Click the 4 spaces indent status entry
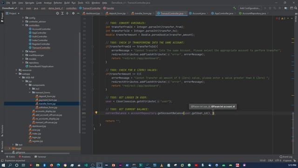Viewport: 298px width, 168px height. [287, 161]
